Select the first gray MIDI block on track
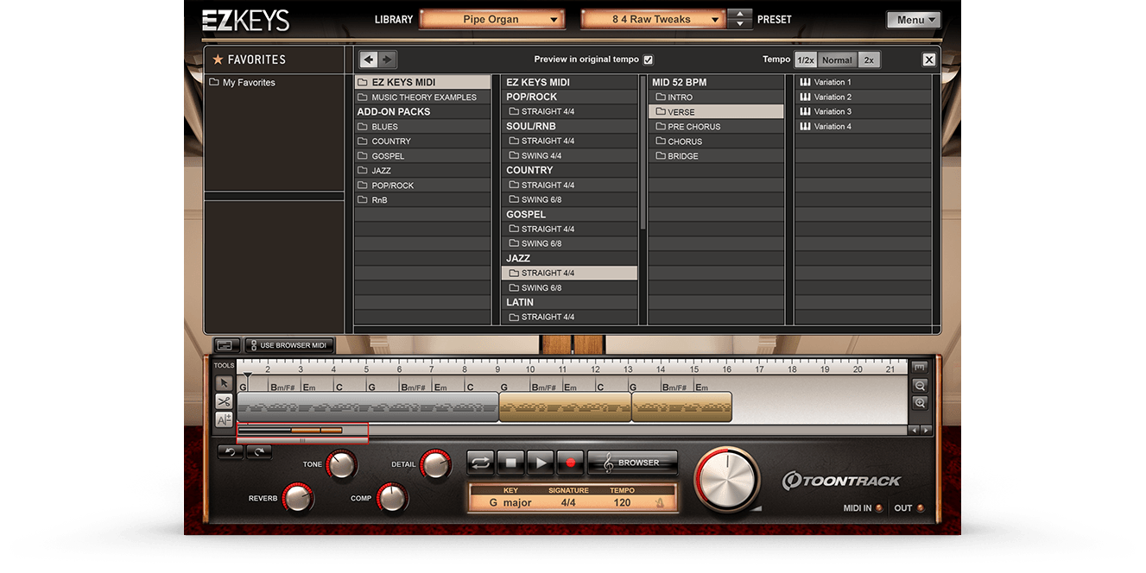The width and height of the screenshot is (1146, 573). (368, 406)
